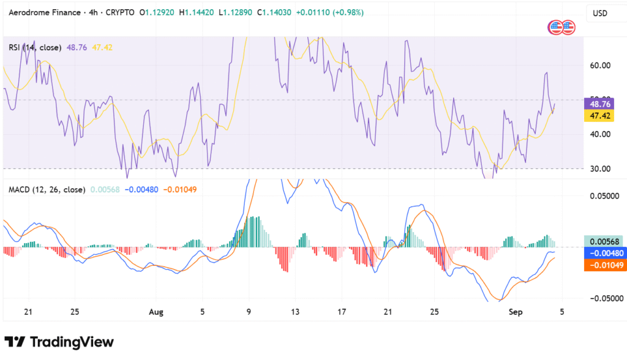627x359 pixels.
Task: Click the Sep date on time axis
Action: (516, 312)
